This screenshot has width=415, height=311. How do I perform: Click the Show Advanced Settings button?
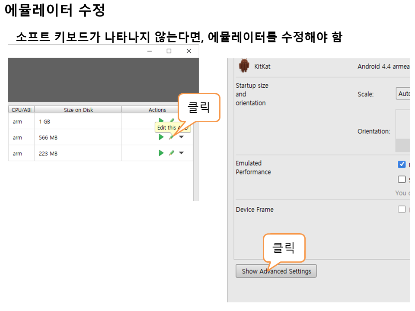point(276,271)
